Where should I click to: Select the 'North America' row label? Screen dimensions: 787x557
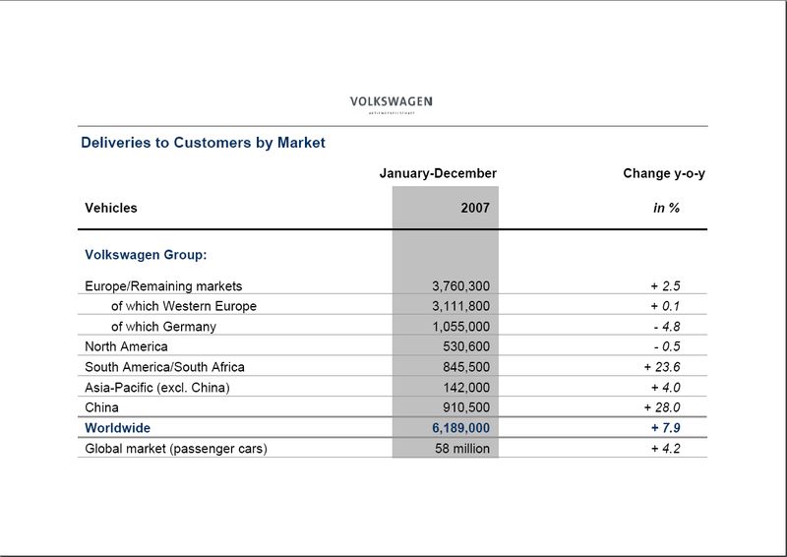[127, 346]
